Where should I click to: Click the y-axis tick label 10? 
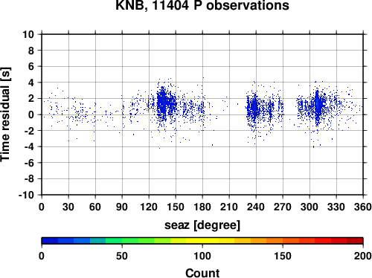(x=28, y=34)
